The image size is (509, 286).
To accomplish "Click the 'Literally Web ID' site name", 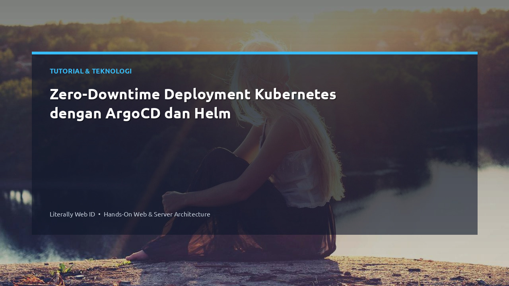I will [72, 214].
